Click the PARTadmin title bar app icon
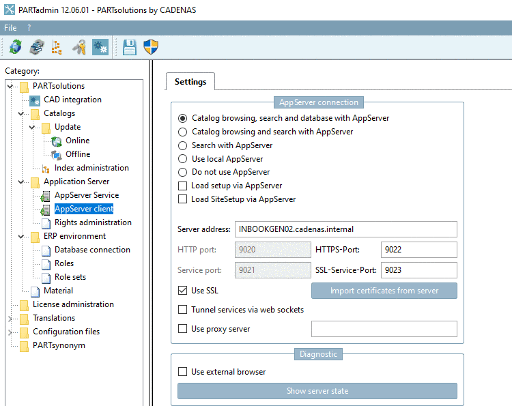This screenshot has width=512, height=406. coord(9,10)
